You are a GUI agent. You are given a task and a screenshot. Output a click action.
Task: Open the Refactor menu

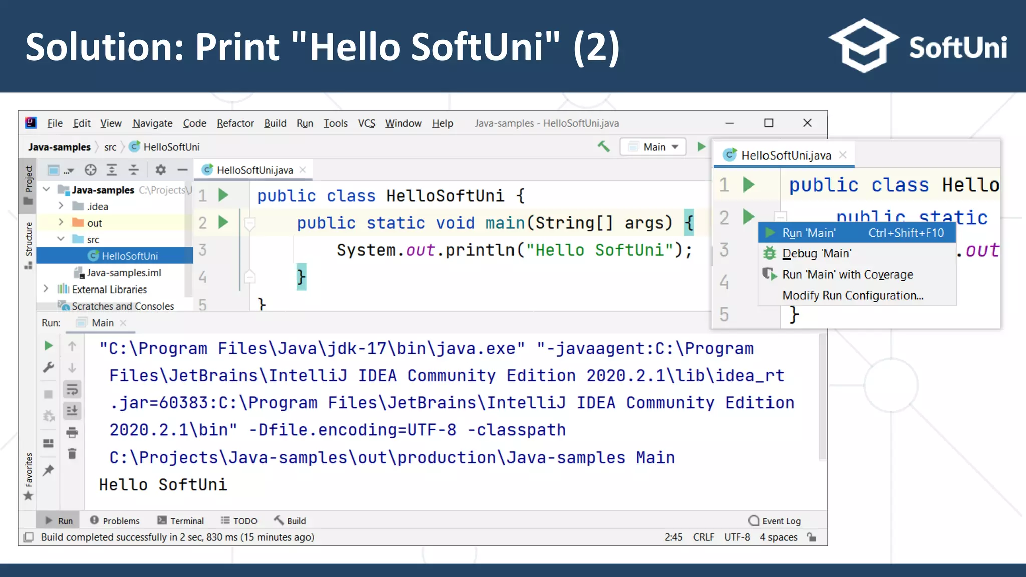[x=235, y=123]
